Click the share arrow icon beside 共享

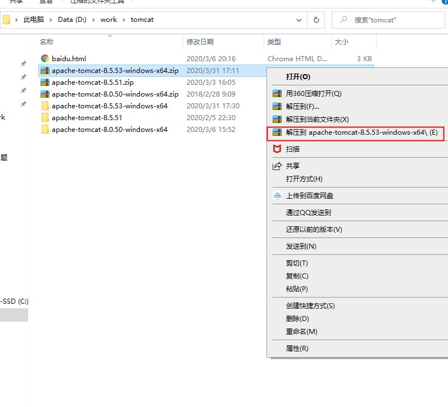[x=277, y=166]
